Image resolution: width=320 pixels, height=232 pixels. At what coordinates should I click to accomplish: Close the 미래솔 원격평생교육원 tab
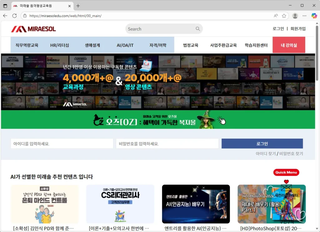tap(69, 6)
